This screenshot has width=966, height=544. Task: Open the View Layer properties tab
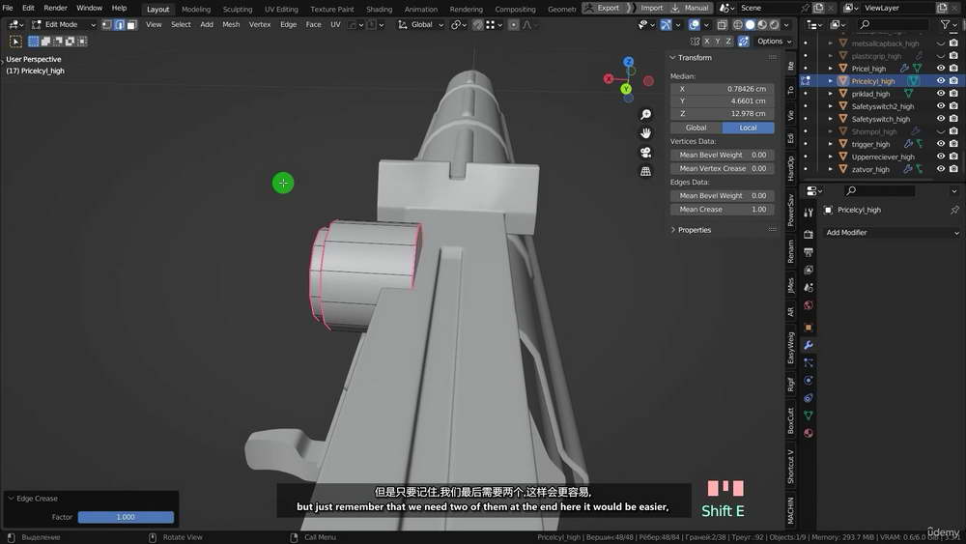(809, 270)
